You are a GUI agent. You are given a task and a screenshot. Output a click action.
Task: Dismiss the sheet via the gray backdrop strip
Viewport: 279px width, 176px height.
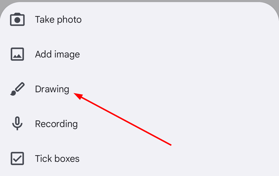click(x=140, y=1)
